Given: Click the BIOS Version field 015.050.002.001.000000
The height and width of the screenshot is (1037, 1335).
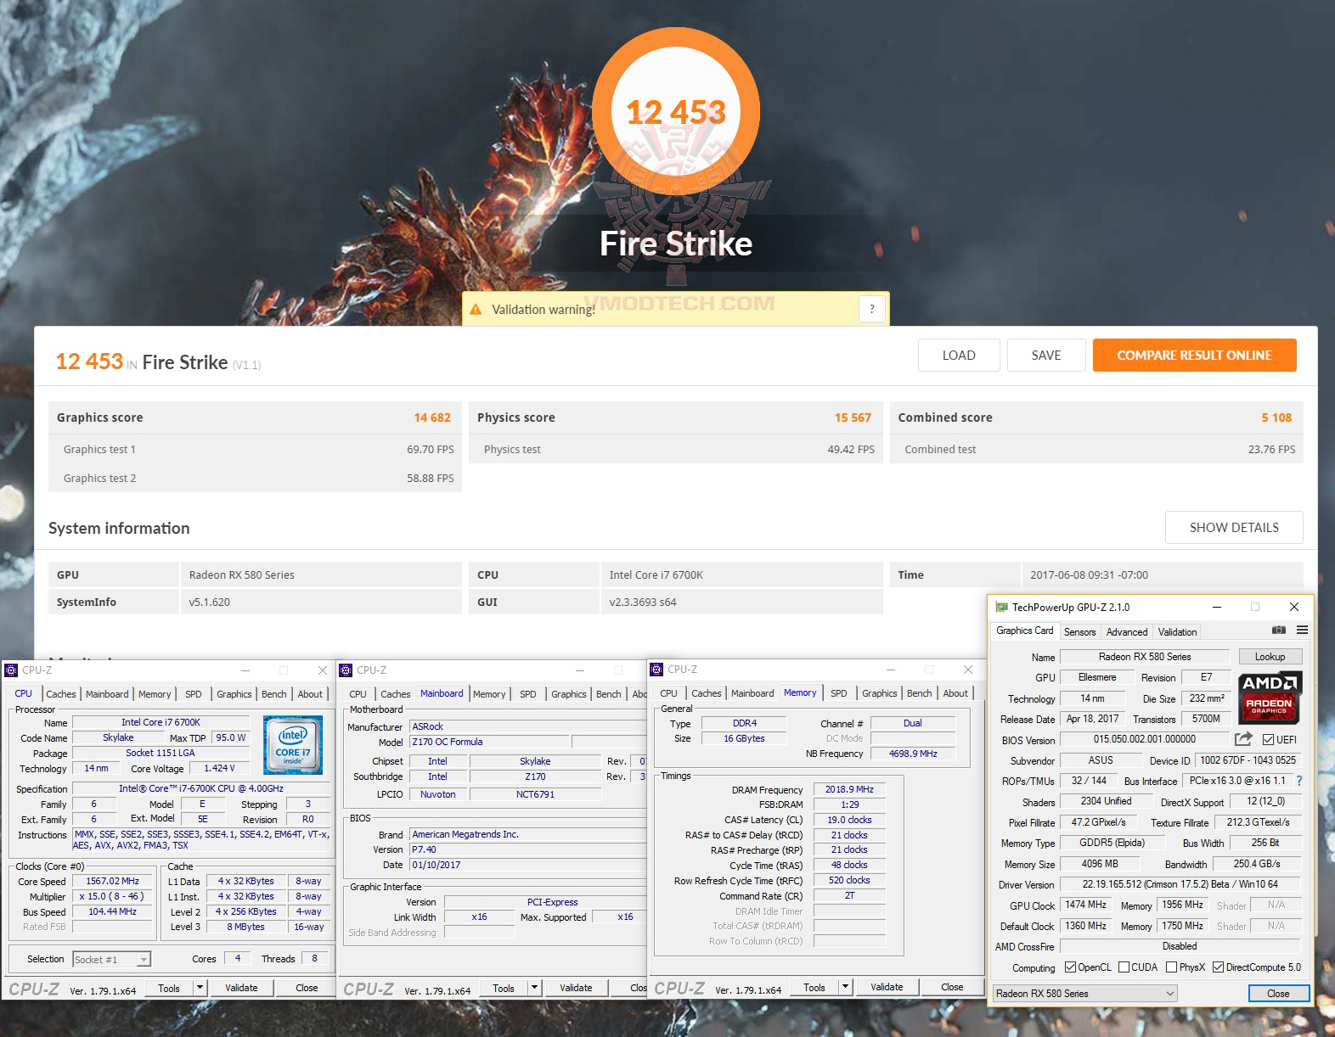Looking at the screenshot, I should (x=1144, y=739).
